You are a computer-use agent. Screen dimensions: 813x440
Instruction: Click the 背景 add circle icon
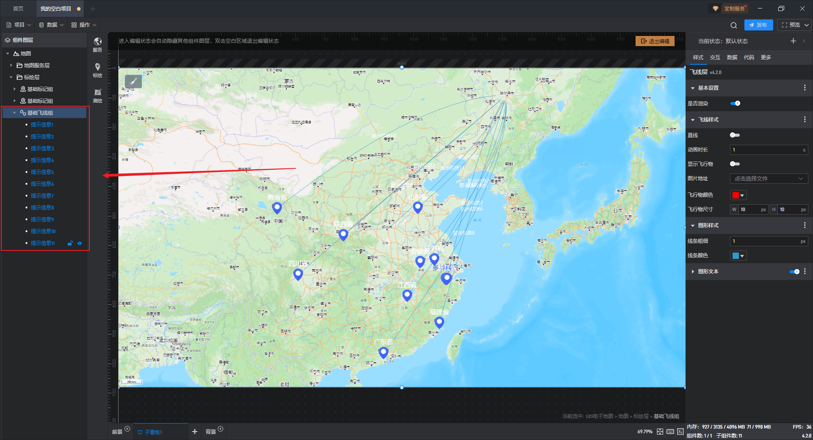click(221, 429)
